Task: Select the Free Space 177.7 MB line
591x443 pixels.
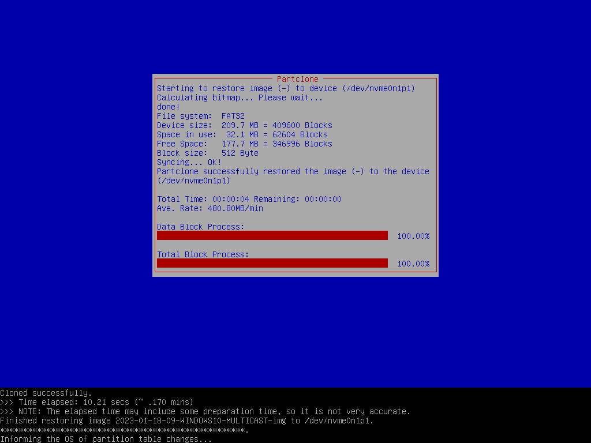Action: pos(245,144)
